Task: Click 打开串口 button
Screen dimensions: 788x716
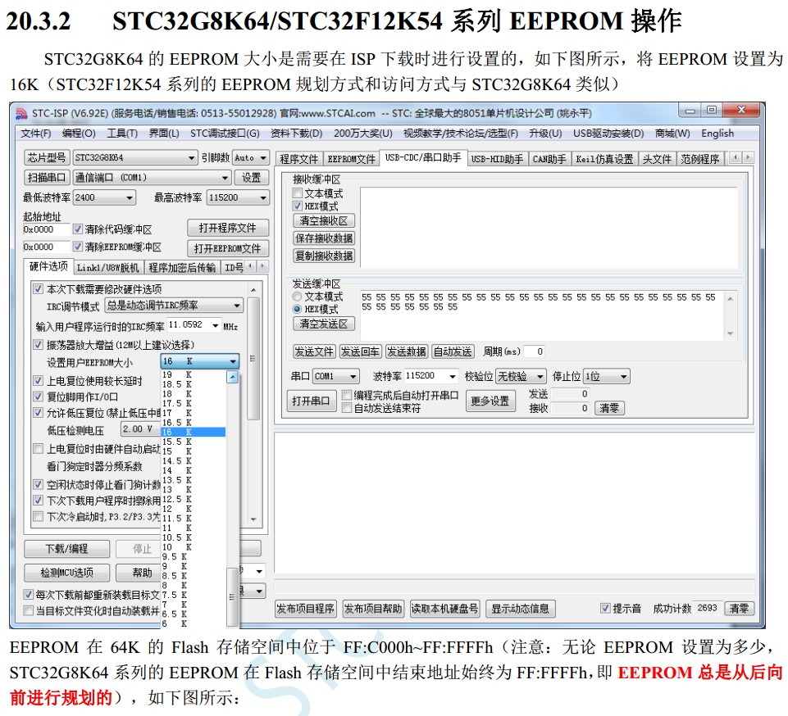Action: click(x=311, y=401)
